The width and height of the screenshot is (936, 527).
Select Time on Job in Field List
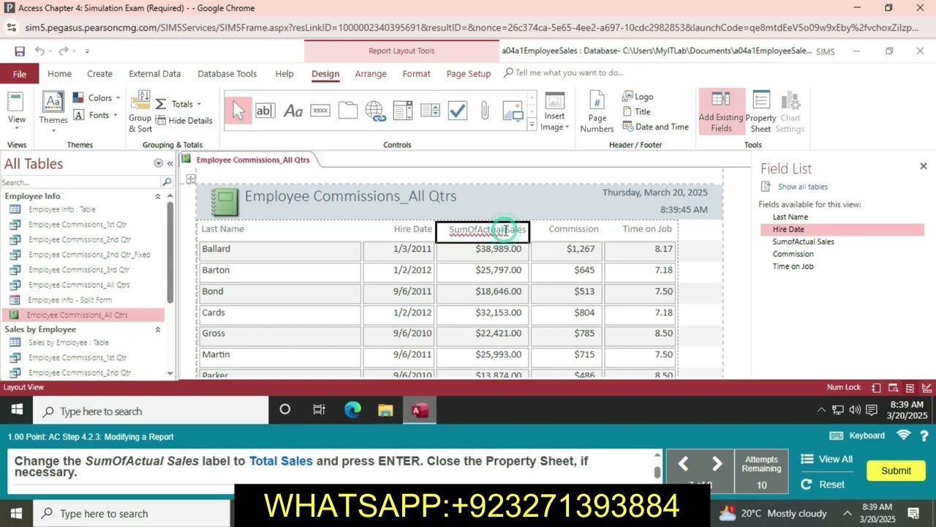(x=793, y=266)
